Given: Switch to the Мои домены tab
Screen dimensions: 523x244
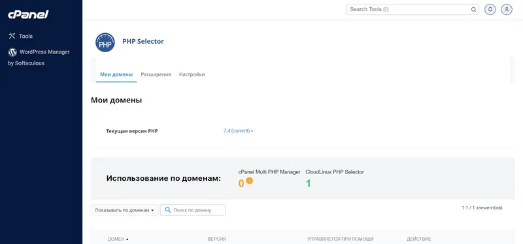Looking at the screenshot, I should 116,74.
